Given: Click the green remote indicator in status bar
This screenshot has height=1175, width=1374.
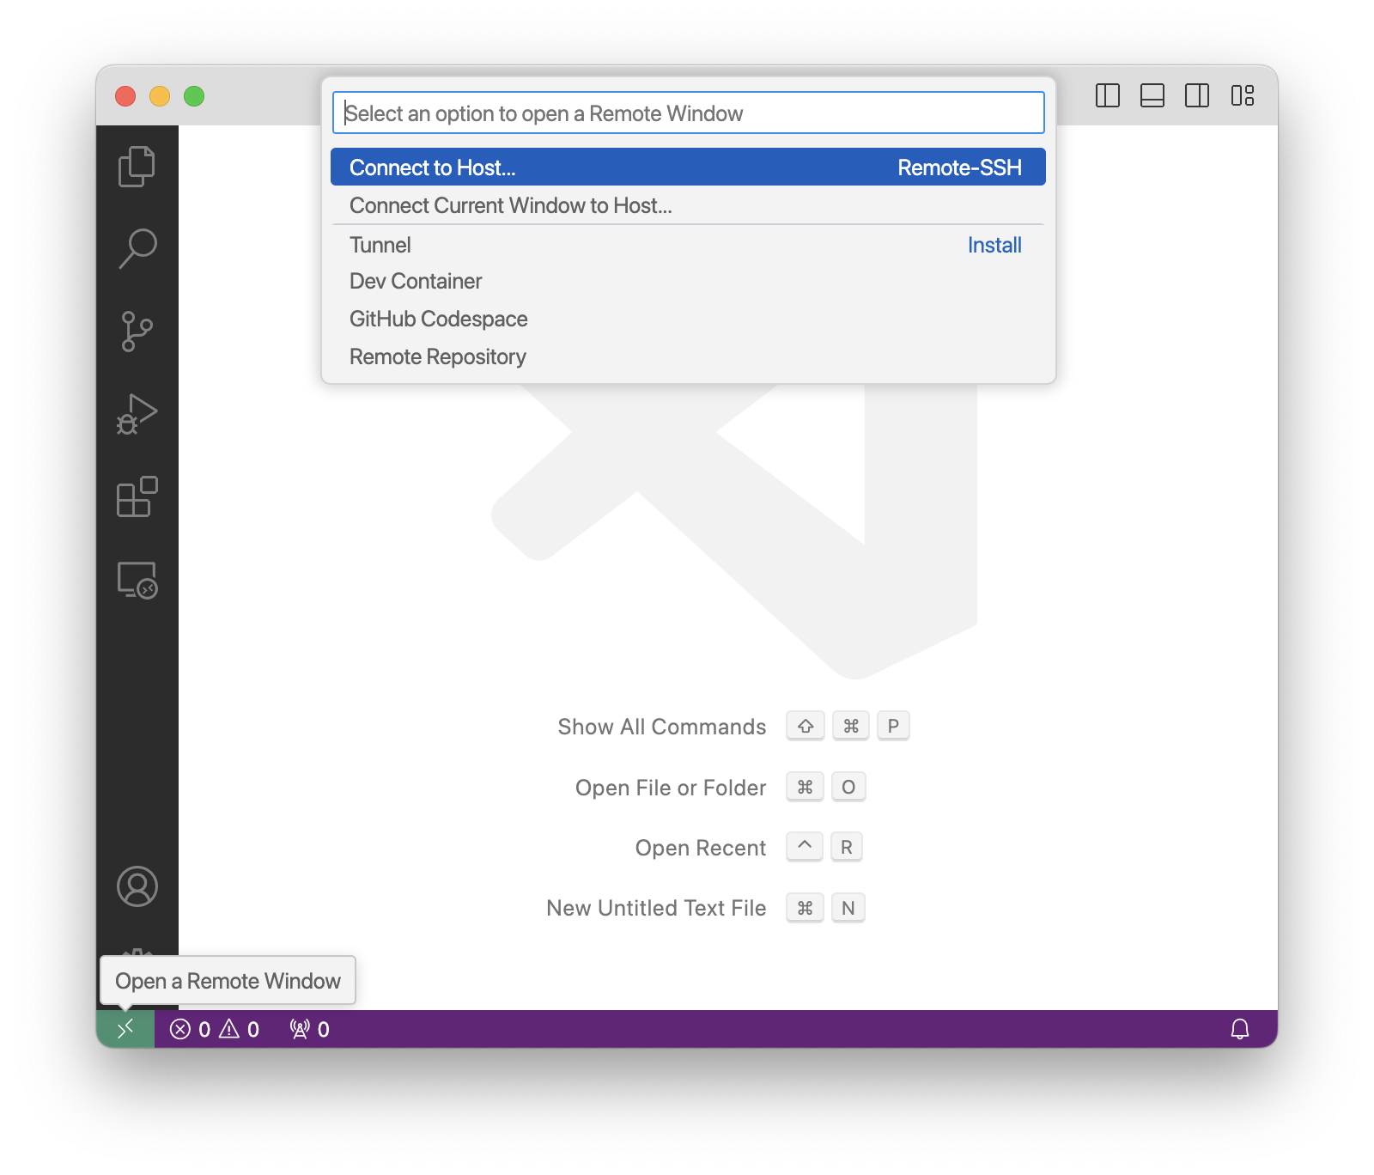Looking at the screenshot, I should pyautogui.click(x=125, y=1029).
